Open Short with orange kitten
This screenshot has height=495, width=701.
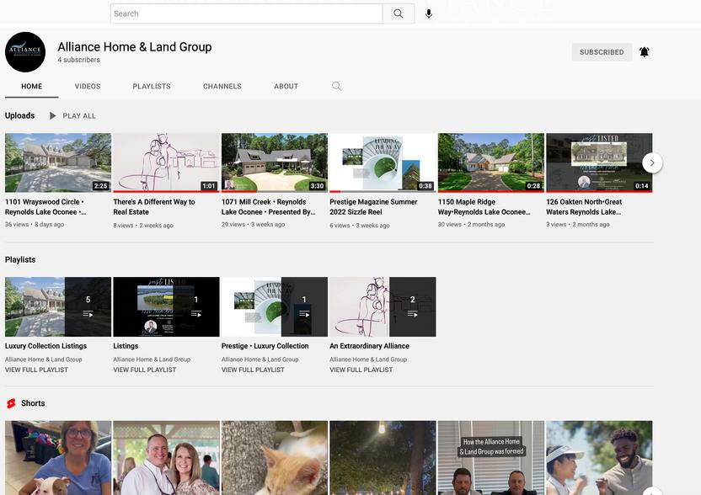pyautogui.click(x=275, y=457)
